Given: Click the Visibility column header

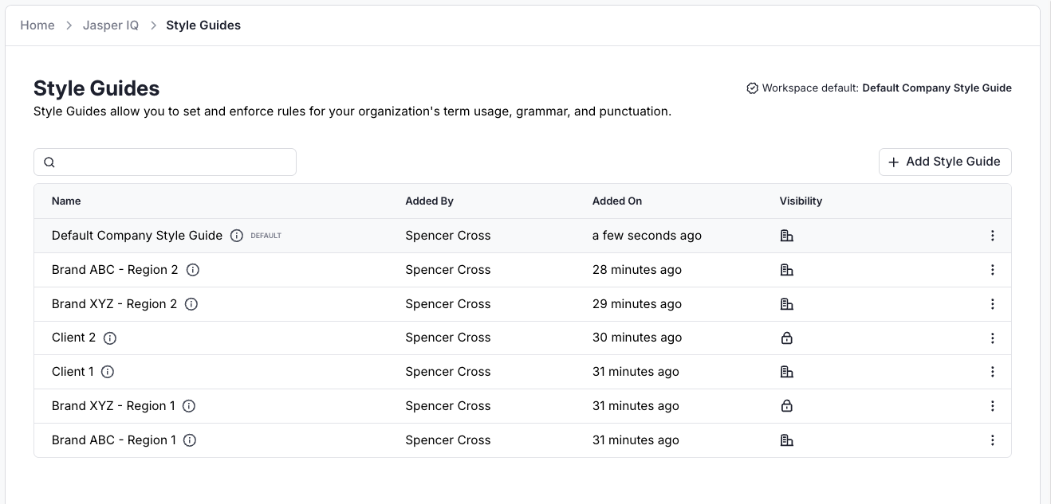Looking at the screenshot, I should click(x=801, y=201).
